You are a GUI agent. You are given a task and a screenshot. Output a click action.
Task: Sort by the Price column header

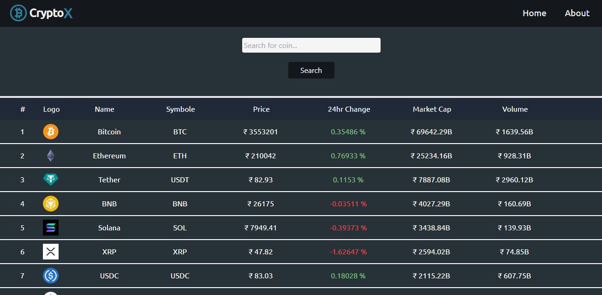261,109
